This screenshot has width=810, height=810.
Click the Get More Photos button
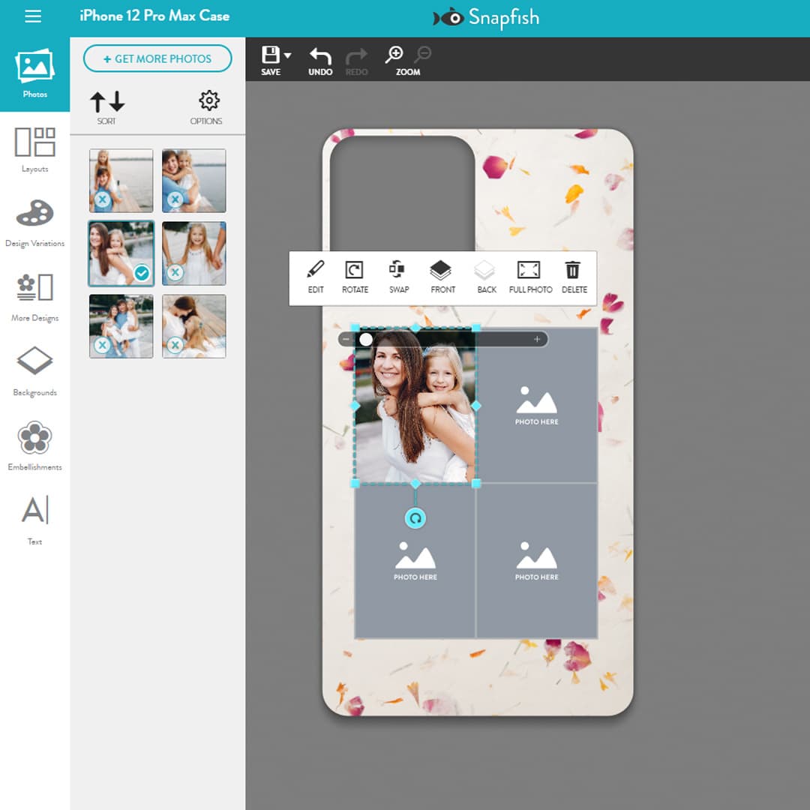pyautogui.click(x=157, y=58)
